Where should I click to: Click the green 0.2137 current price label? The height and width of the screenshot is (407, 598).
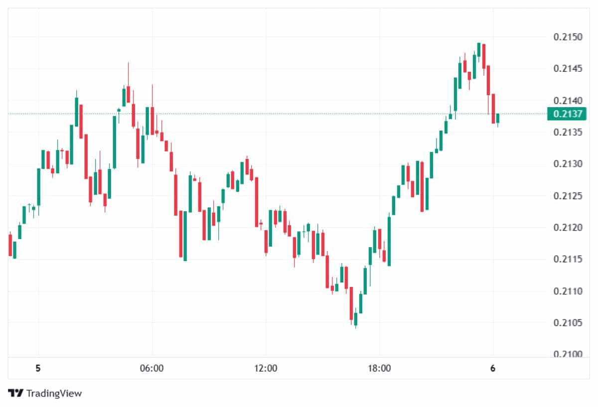pyautogui.click(x=565, y=114)
